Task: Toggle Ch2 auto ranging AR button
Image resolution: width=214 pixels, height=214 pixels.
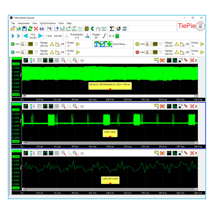Action: coord(30,52)
